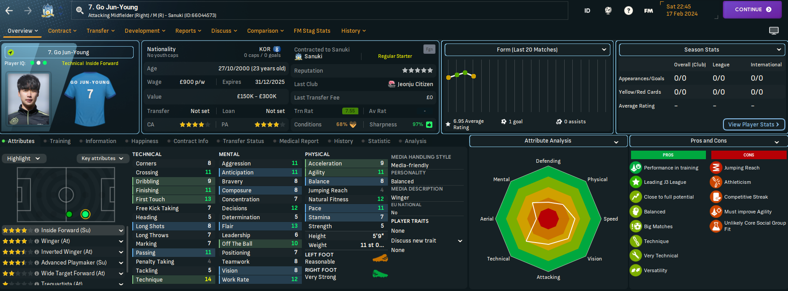The height and width of the screenshot is (291, 788).
Task: Click the Sanuki club badge in header
Action: pos(48,10)
